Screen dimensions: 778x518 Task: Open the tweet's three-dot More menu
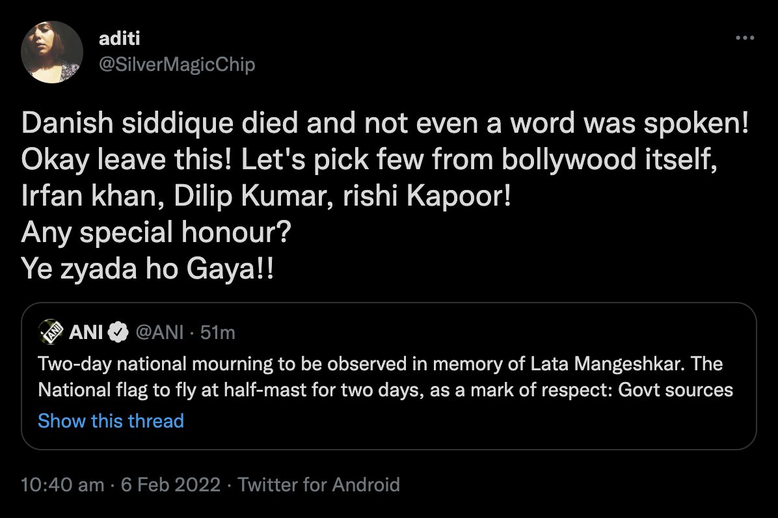tap(744, 38)
